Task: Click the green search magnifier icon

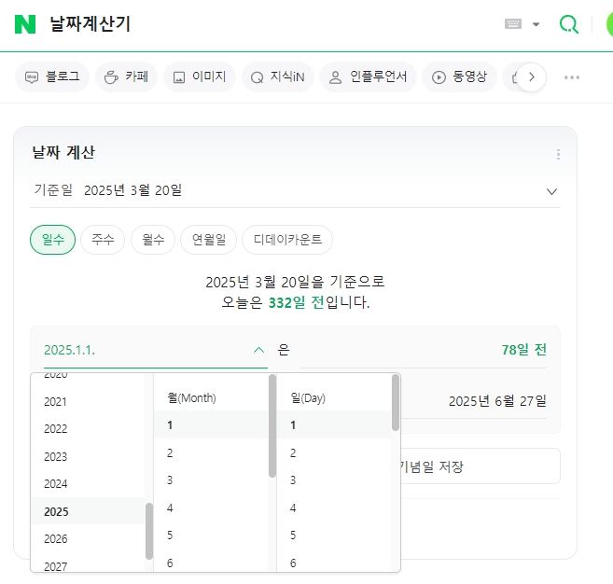Action: coord(569,24)
